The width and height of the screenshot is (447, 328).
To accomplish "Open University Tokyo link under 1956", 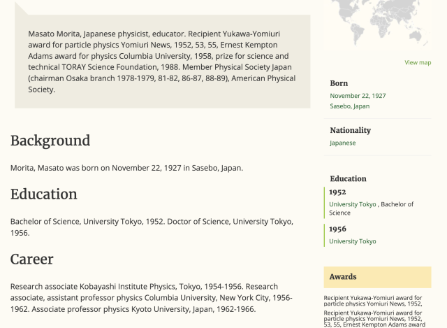I will click(x=353, y=241).
